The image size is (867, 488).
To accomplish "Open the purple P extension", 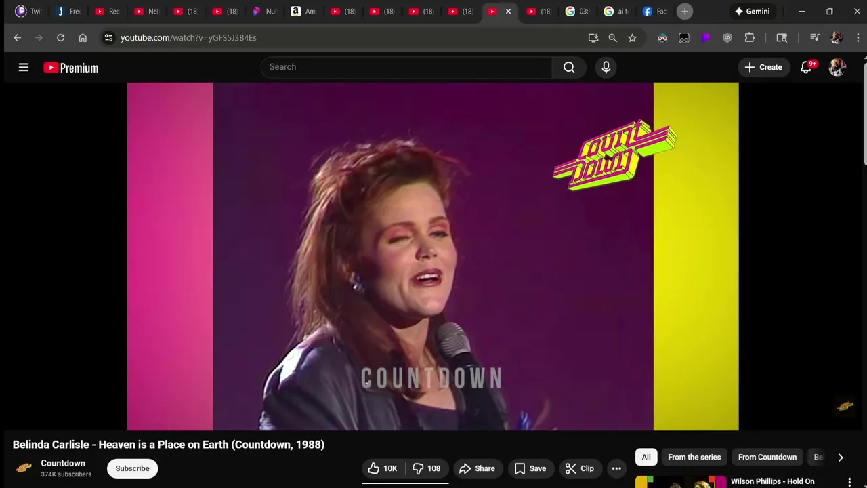I will (x=706, y=38).
